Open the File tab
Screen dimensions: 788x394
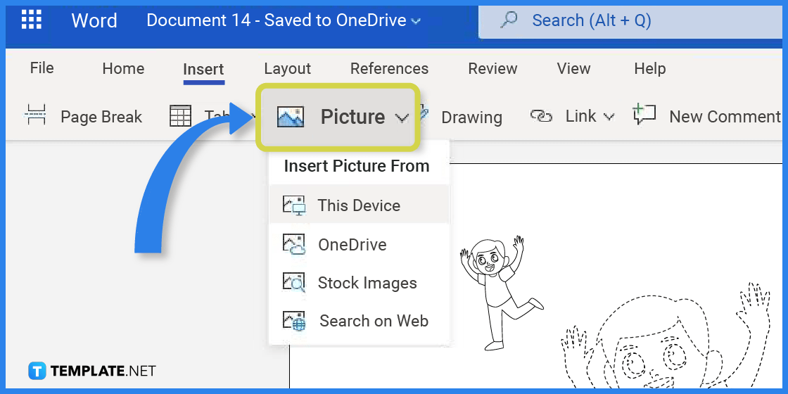pos(42,68)
